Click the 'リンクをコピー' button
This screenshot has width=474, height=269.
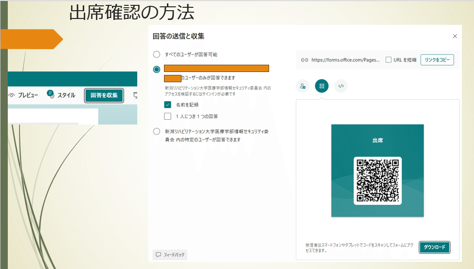coord(437,60)
